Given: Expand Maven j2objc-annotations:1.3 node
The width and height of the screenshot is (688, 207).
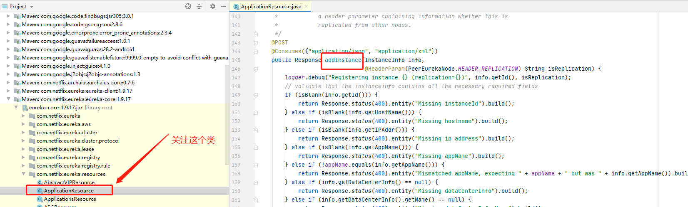Looking at the screenshot, I should click(8, 74).
